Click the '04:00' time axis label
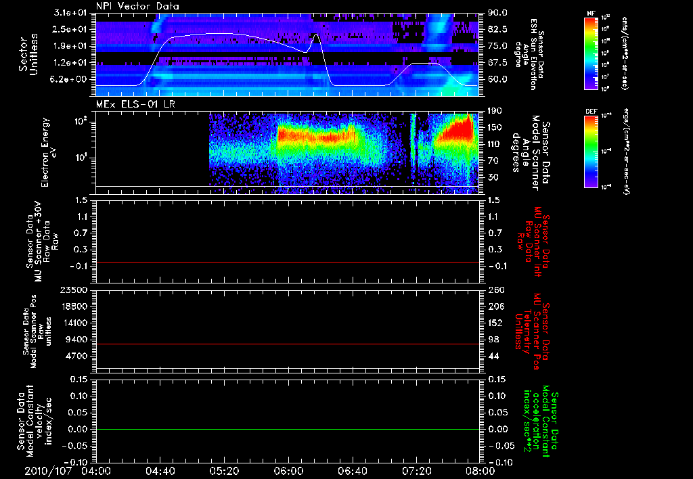The height and width of the screenshot is (479, 693). point(97,471)
